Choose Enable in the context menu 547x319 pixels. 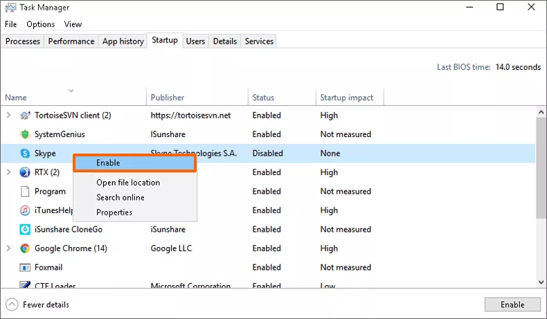(134, 163)
